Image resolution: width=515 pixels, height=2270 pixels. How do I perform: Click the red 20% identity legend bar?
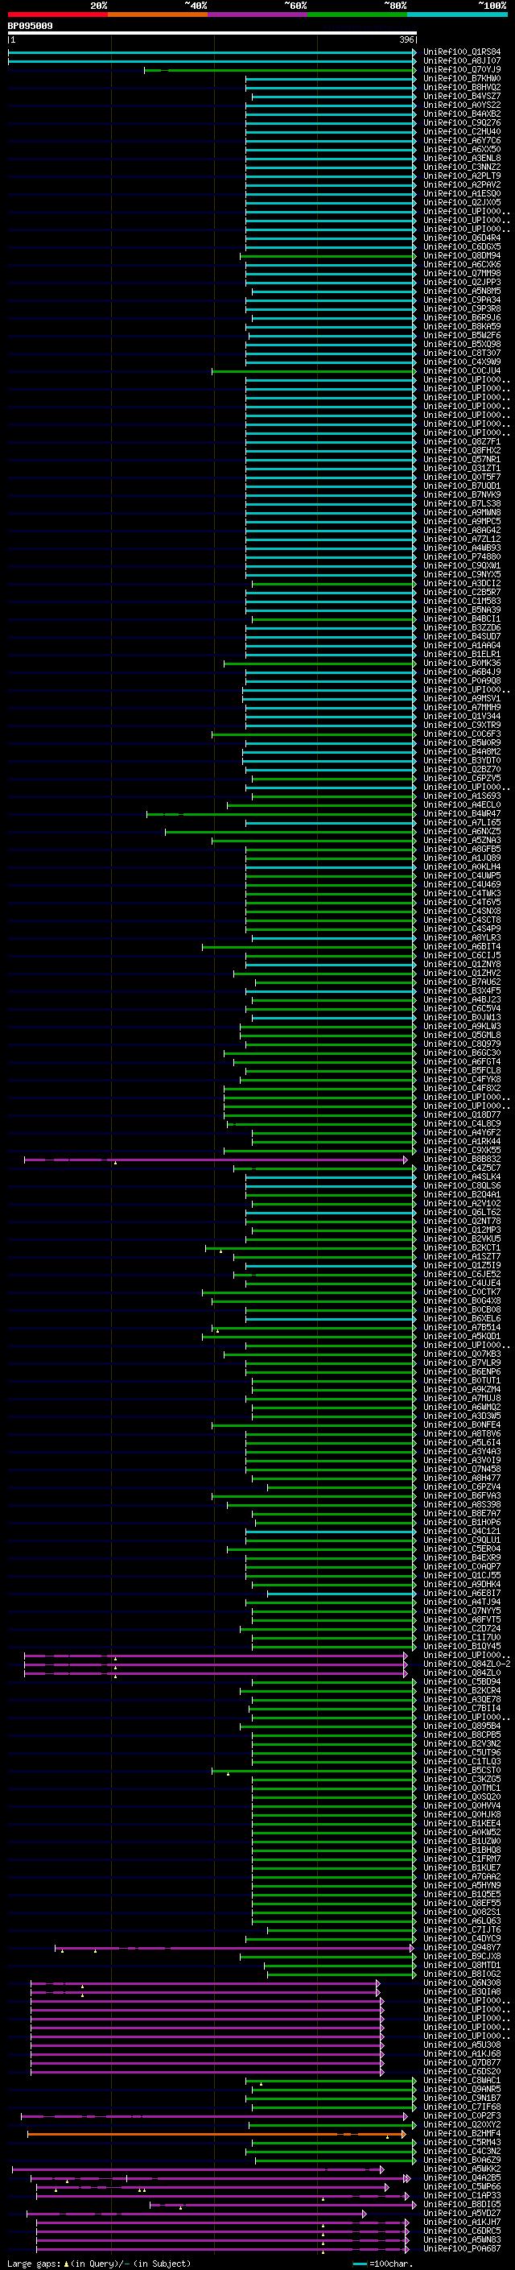coord(57,14)
